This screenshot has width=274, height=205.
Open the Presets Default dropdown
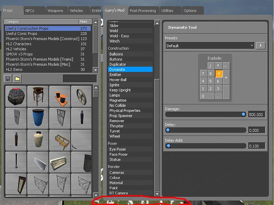210,46
